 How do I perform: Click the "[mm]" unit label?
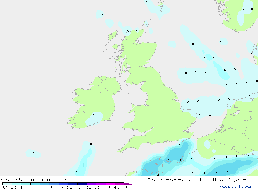pos(45,179)
